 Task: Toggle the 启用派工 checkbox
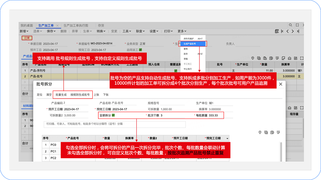tap(140, 50)
